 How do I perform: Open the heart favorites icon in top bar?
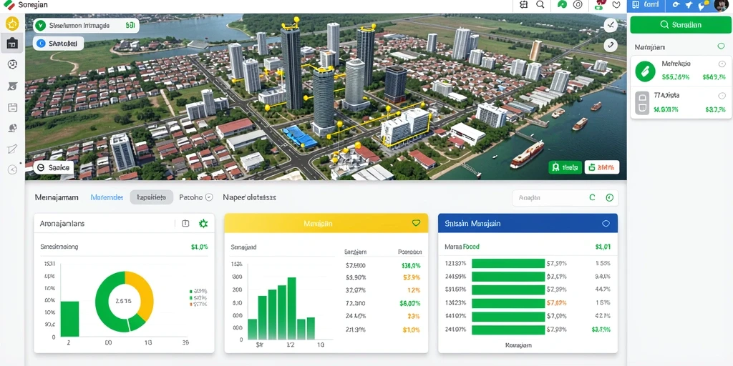[616, 5]
